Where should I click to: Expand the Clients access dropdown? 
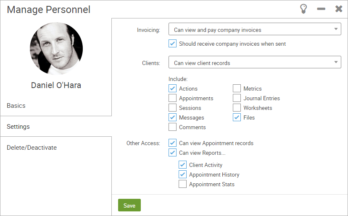tap(255, 62)
